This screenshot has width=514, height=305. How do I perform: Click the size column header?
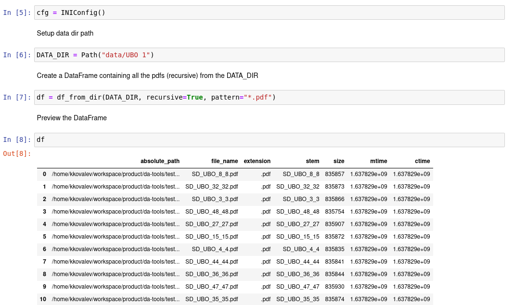(339, 161)
